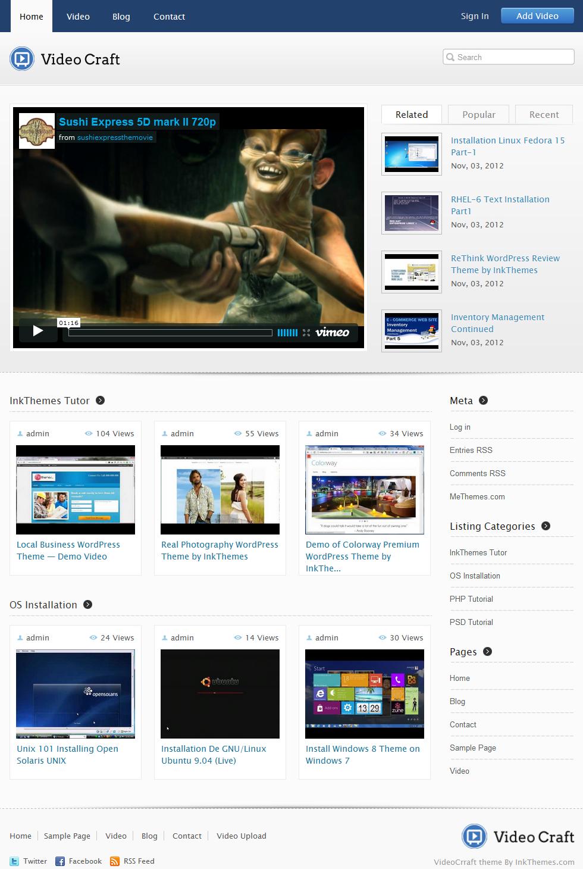The height and width of the screenshot is (869, 583).
Task: Click the user icon on the 30 Views card
Action: click(309, 638)
